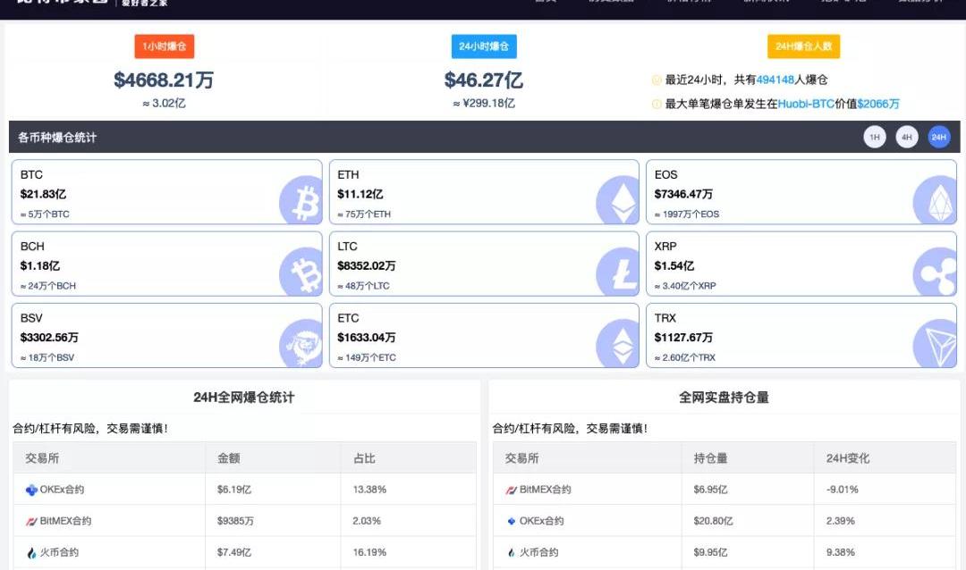
Task: Click the 494148 liquidated users link
Action: coord(775,80)
